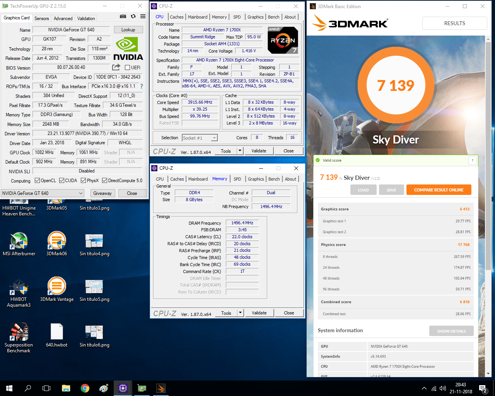495x396 pixels.
Task: Open the GPU-Z hamburger menu
Action: point(143,17)
